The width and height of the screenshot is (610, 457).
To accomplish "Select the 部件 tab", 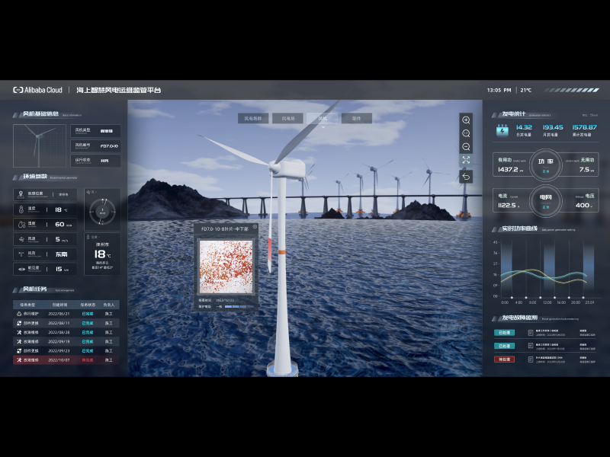I will (x=356, y=118).
